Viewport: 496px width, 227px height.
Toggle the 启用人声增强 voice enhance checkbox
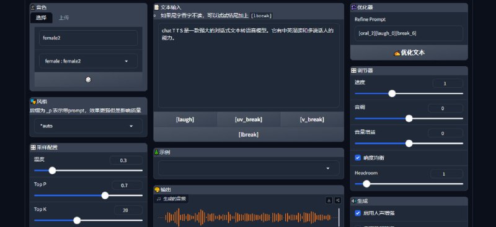click(358, 213)
